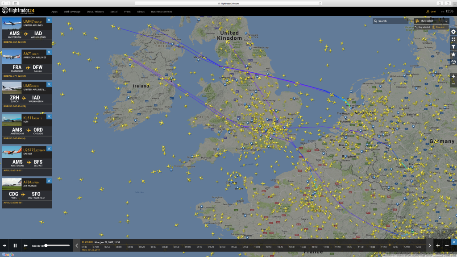Image resolution: width=457 pixels, height=257 pixels.
Task: Click 08:30 on the playback timeline
Action: tap(154, 247)
